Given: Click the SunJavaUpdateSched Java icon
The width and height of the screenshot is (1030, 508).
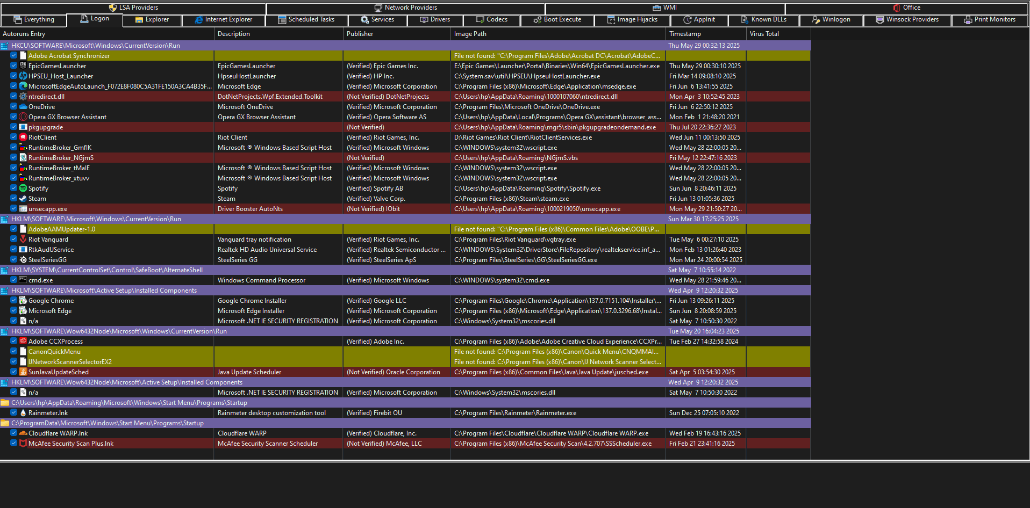Looking at the screenshot, I should tap(23, 372).
